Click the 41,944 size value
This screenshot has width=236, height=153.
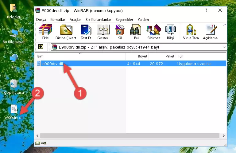[x=133, y=64]
